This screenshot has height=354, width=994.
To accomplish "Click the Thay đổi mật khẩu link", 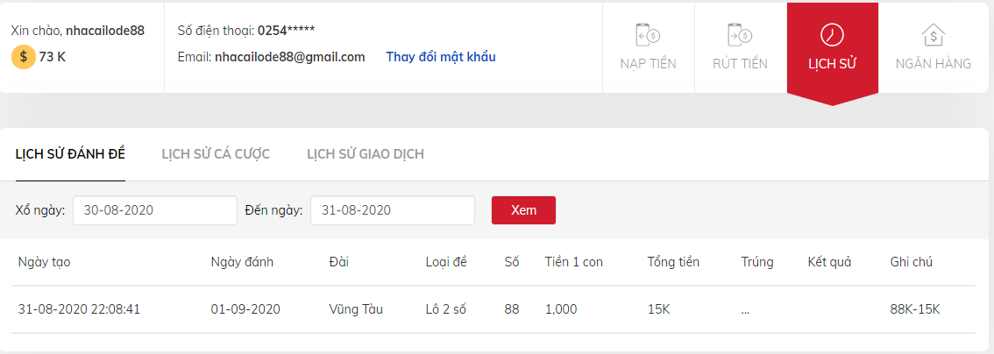I will (441, 57).
